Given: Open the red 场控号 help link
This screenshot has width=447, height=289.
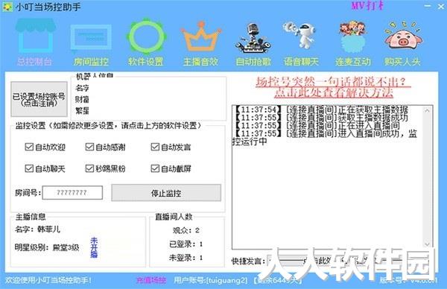Looking at the screenshot, I should [334, 87].
